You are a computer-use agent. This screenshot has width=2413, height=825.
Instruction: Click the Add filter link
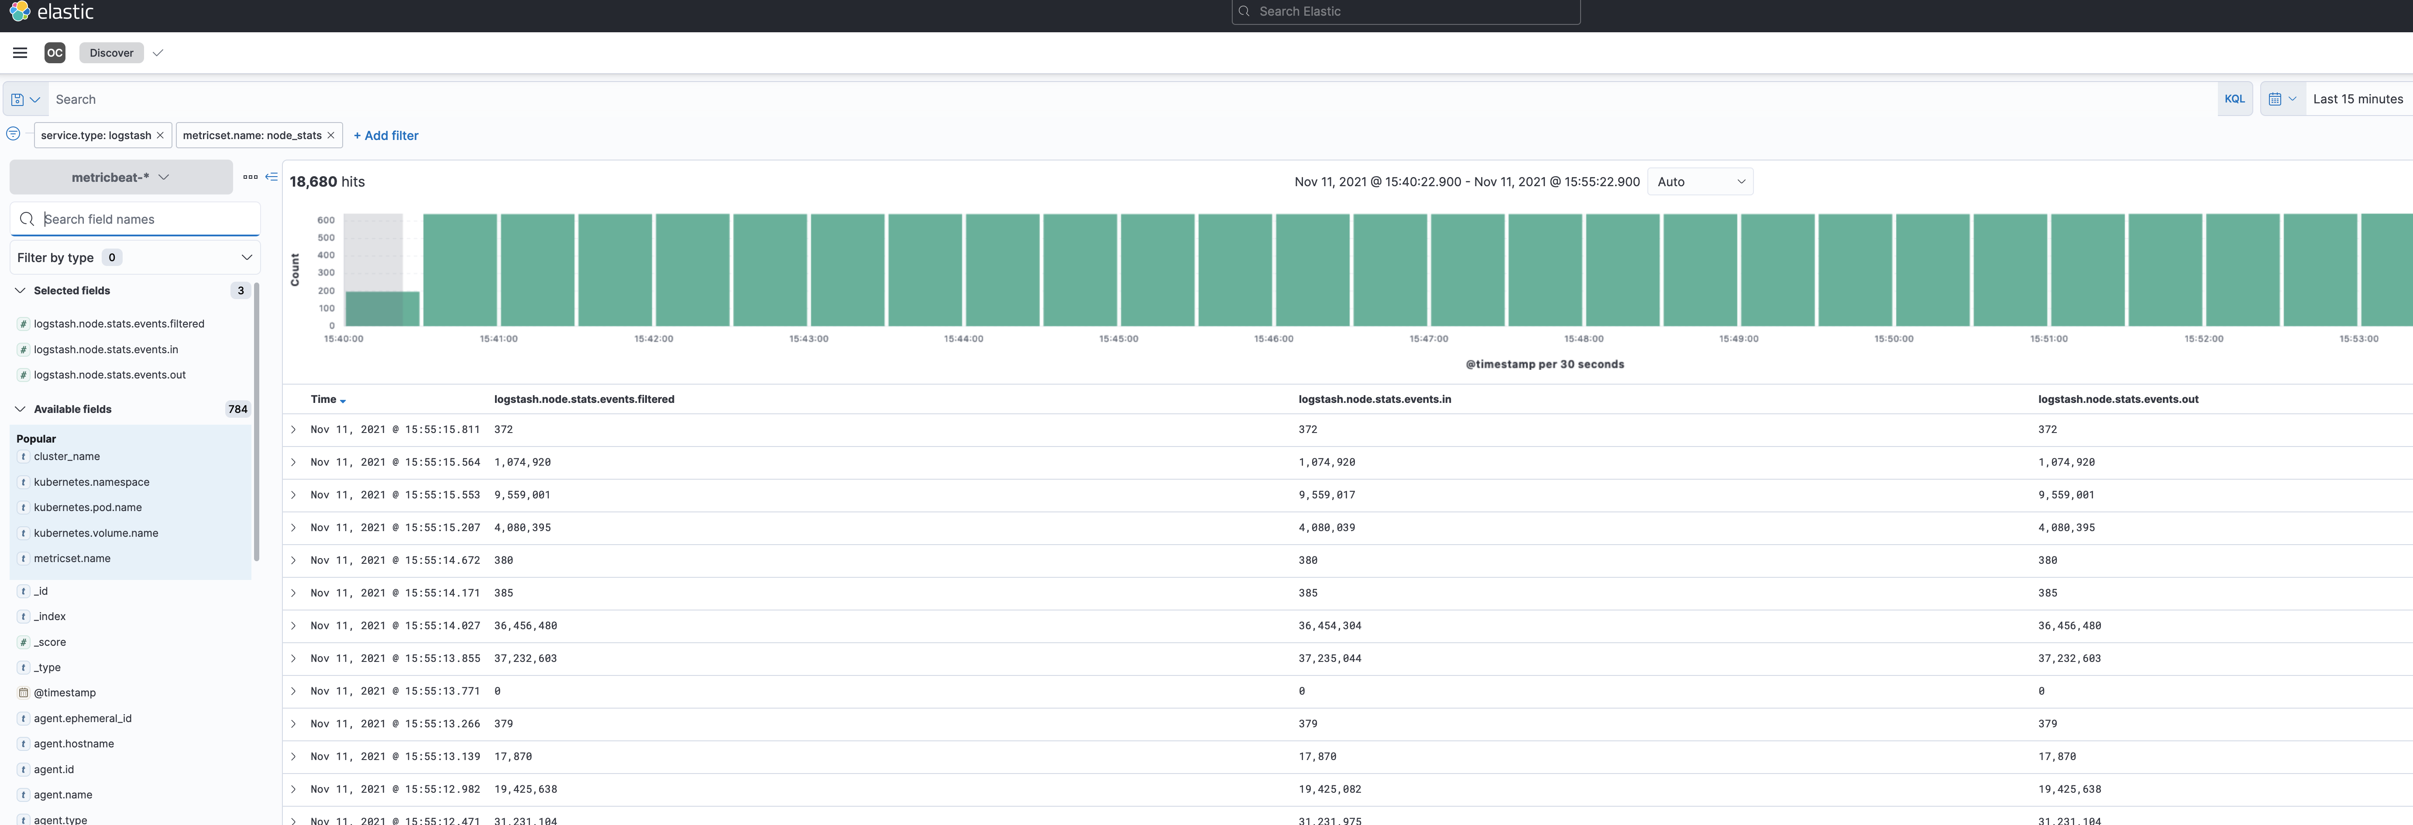[386, 136]
